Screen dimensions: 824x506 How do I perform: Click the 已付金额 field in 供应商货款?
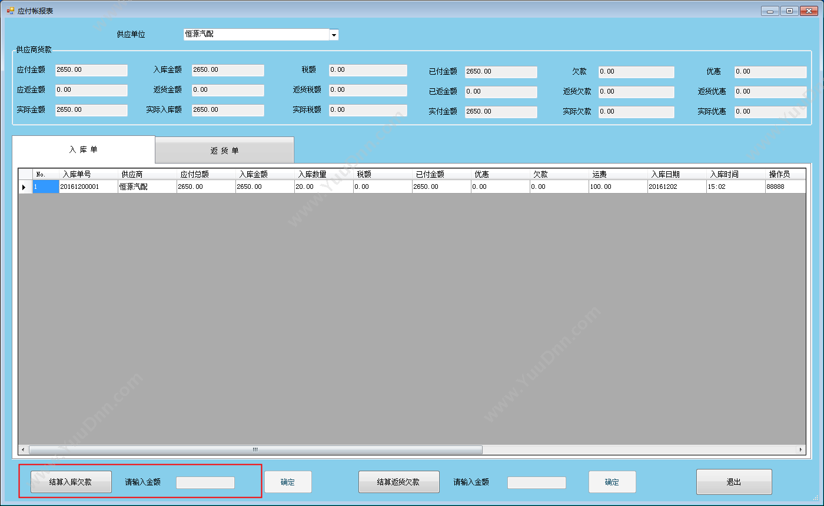(x=501, y=72)
